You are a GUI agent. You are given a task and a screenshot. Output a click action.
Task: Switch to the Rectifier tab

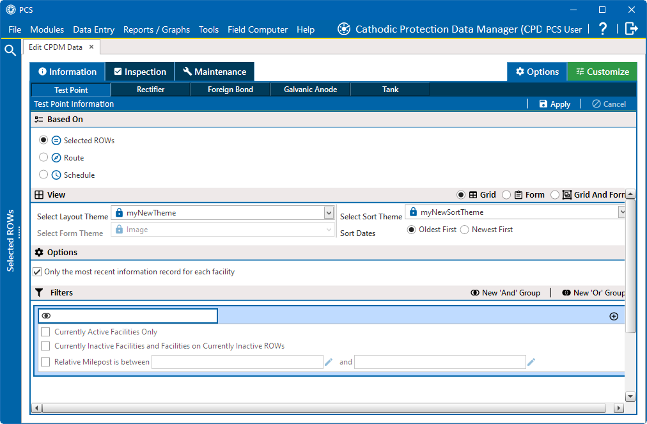[150, 90]
